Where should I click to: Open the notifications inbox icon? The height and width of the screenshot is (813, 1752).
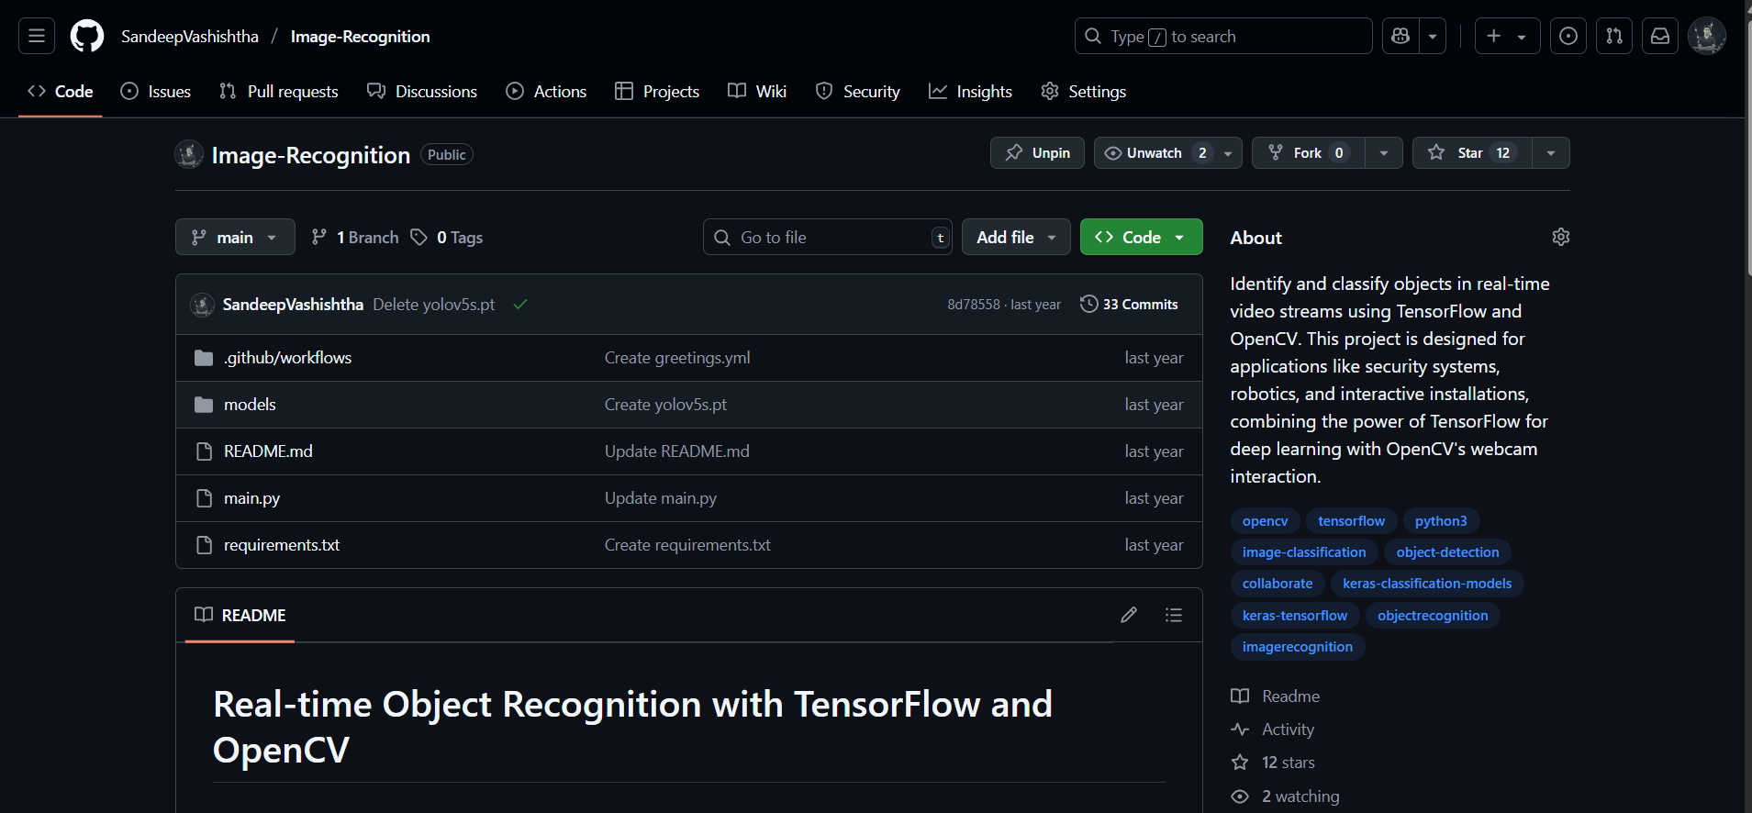click(x=1660, y=36)
